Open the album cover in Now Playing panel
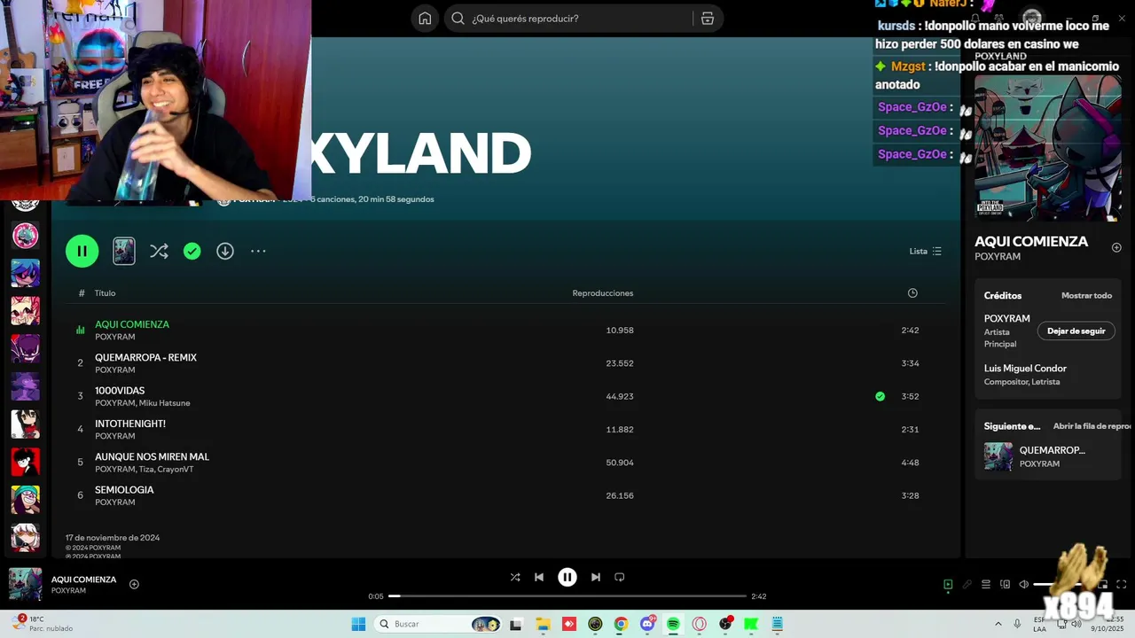 point(1048,148)
